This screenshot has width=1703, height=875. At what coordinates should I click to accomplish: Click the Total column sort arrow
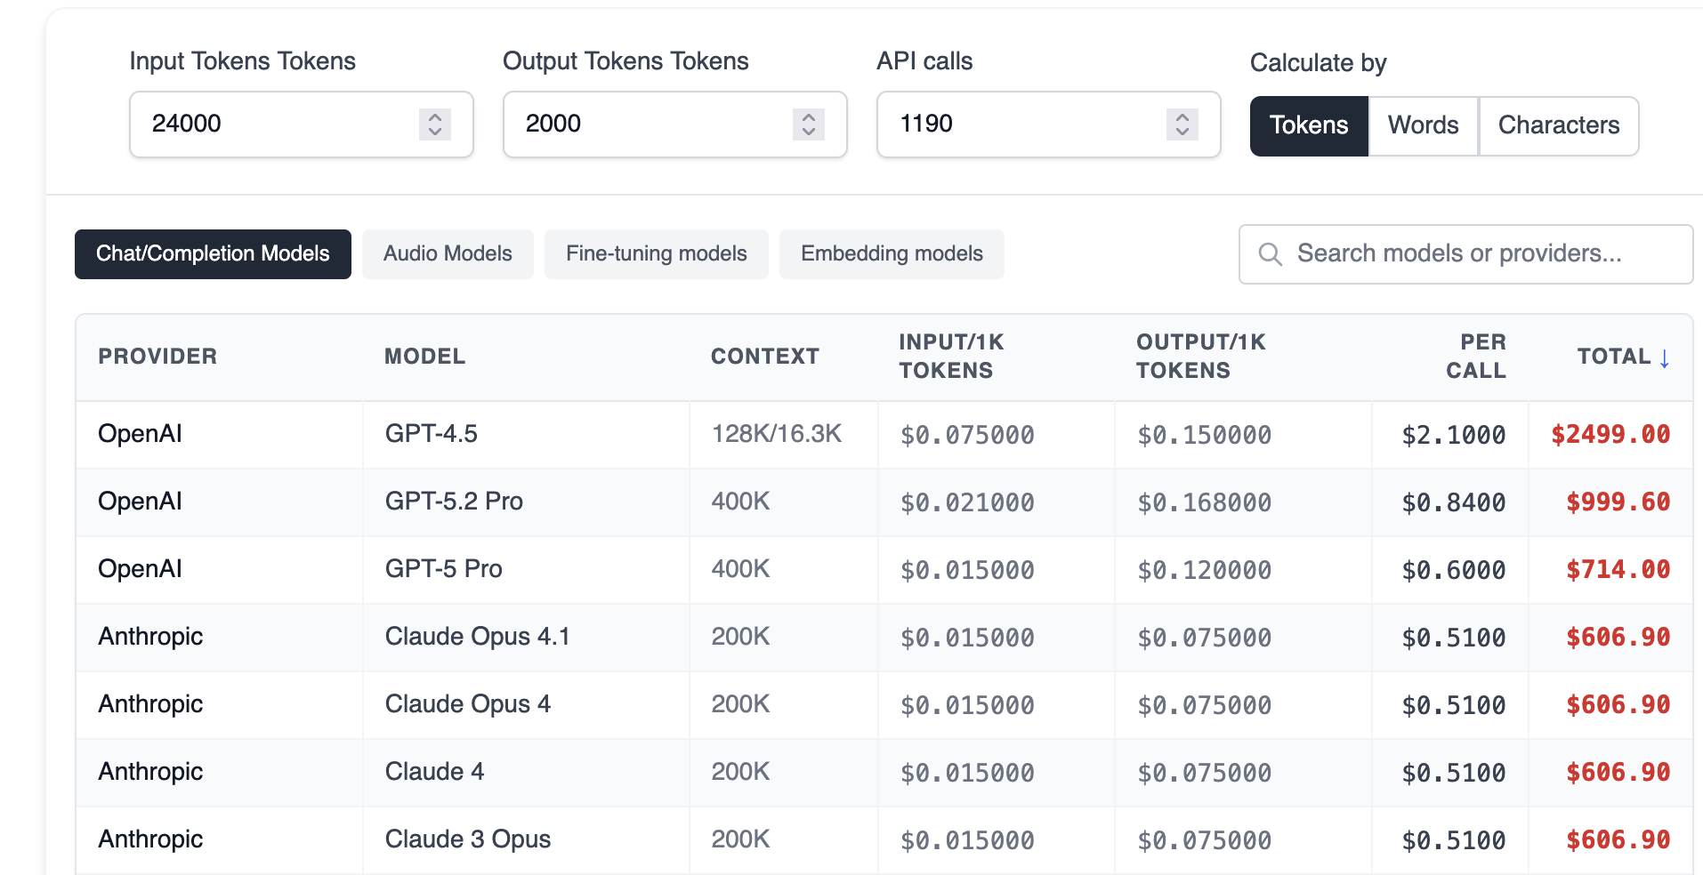(x=1664, y=357)
